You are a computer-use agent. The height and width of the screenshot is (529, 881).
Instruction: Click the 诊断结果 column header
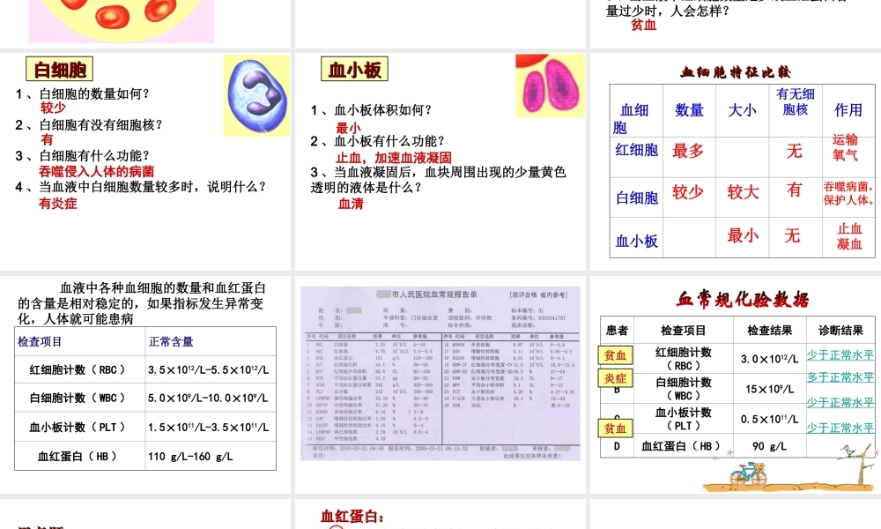(x=840, y=331)
